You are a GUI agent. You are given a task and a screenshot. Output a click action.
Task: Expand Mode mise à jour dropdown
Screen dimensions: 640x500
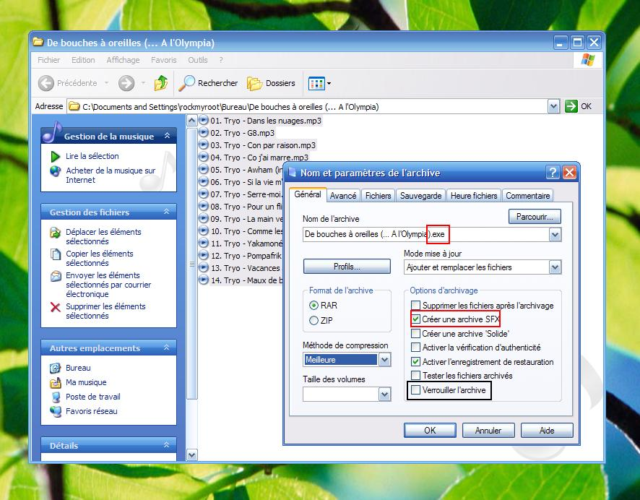(555, 267)
